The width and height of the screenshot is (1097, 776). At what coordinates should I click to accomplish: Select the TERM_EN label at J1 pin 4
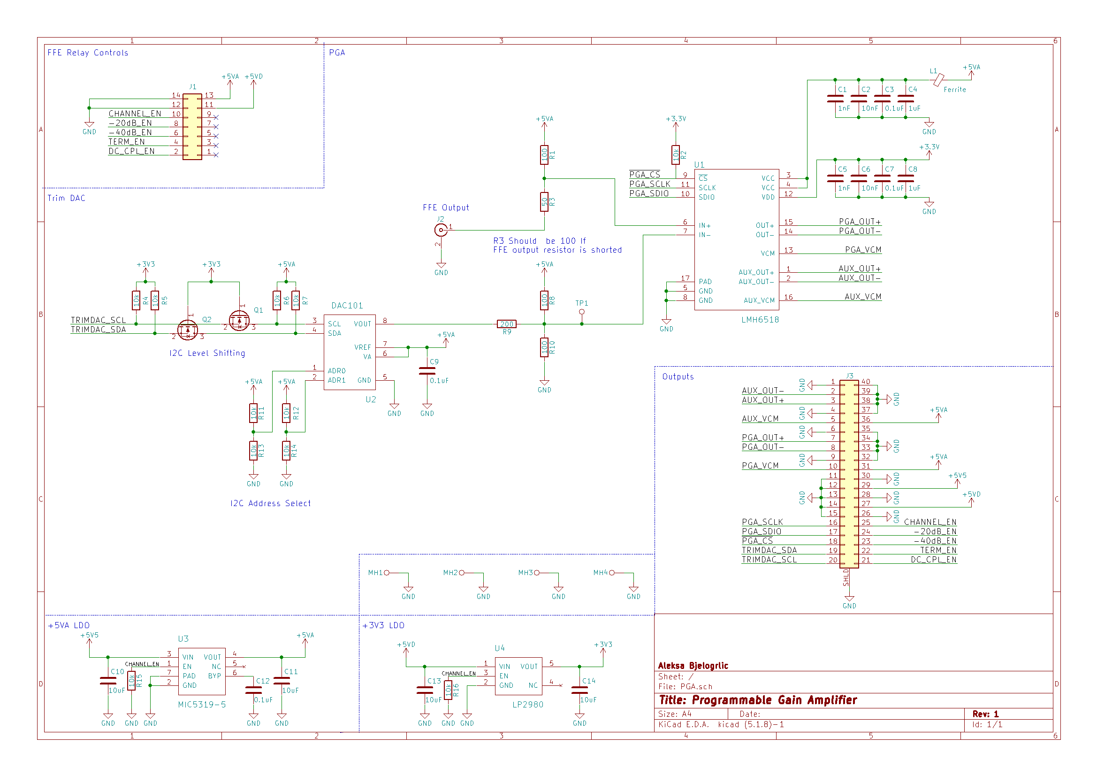coord(126,141)
